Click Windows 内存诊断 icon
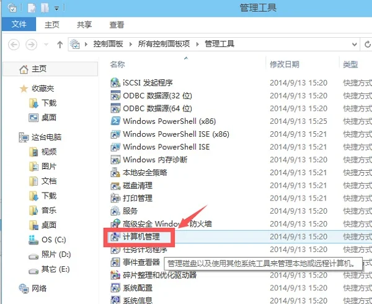This screenshot has height=304, width=372. (x=115, y=160)
